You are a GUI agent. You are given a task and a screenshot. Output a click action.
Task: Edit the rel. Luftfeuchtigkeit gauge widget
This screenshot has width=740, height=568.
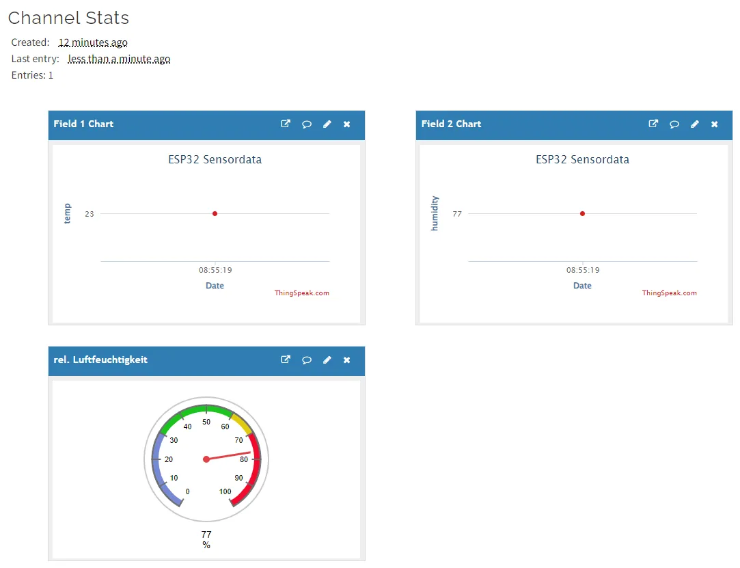[x=327, y=360]
